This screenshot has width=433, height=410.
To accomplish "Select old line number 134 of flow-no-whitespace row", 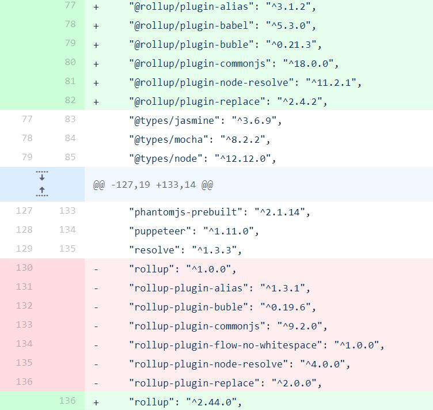I will coord(24,344).
